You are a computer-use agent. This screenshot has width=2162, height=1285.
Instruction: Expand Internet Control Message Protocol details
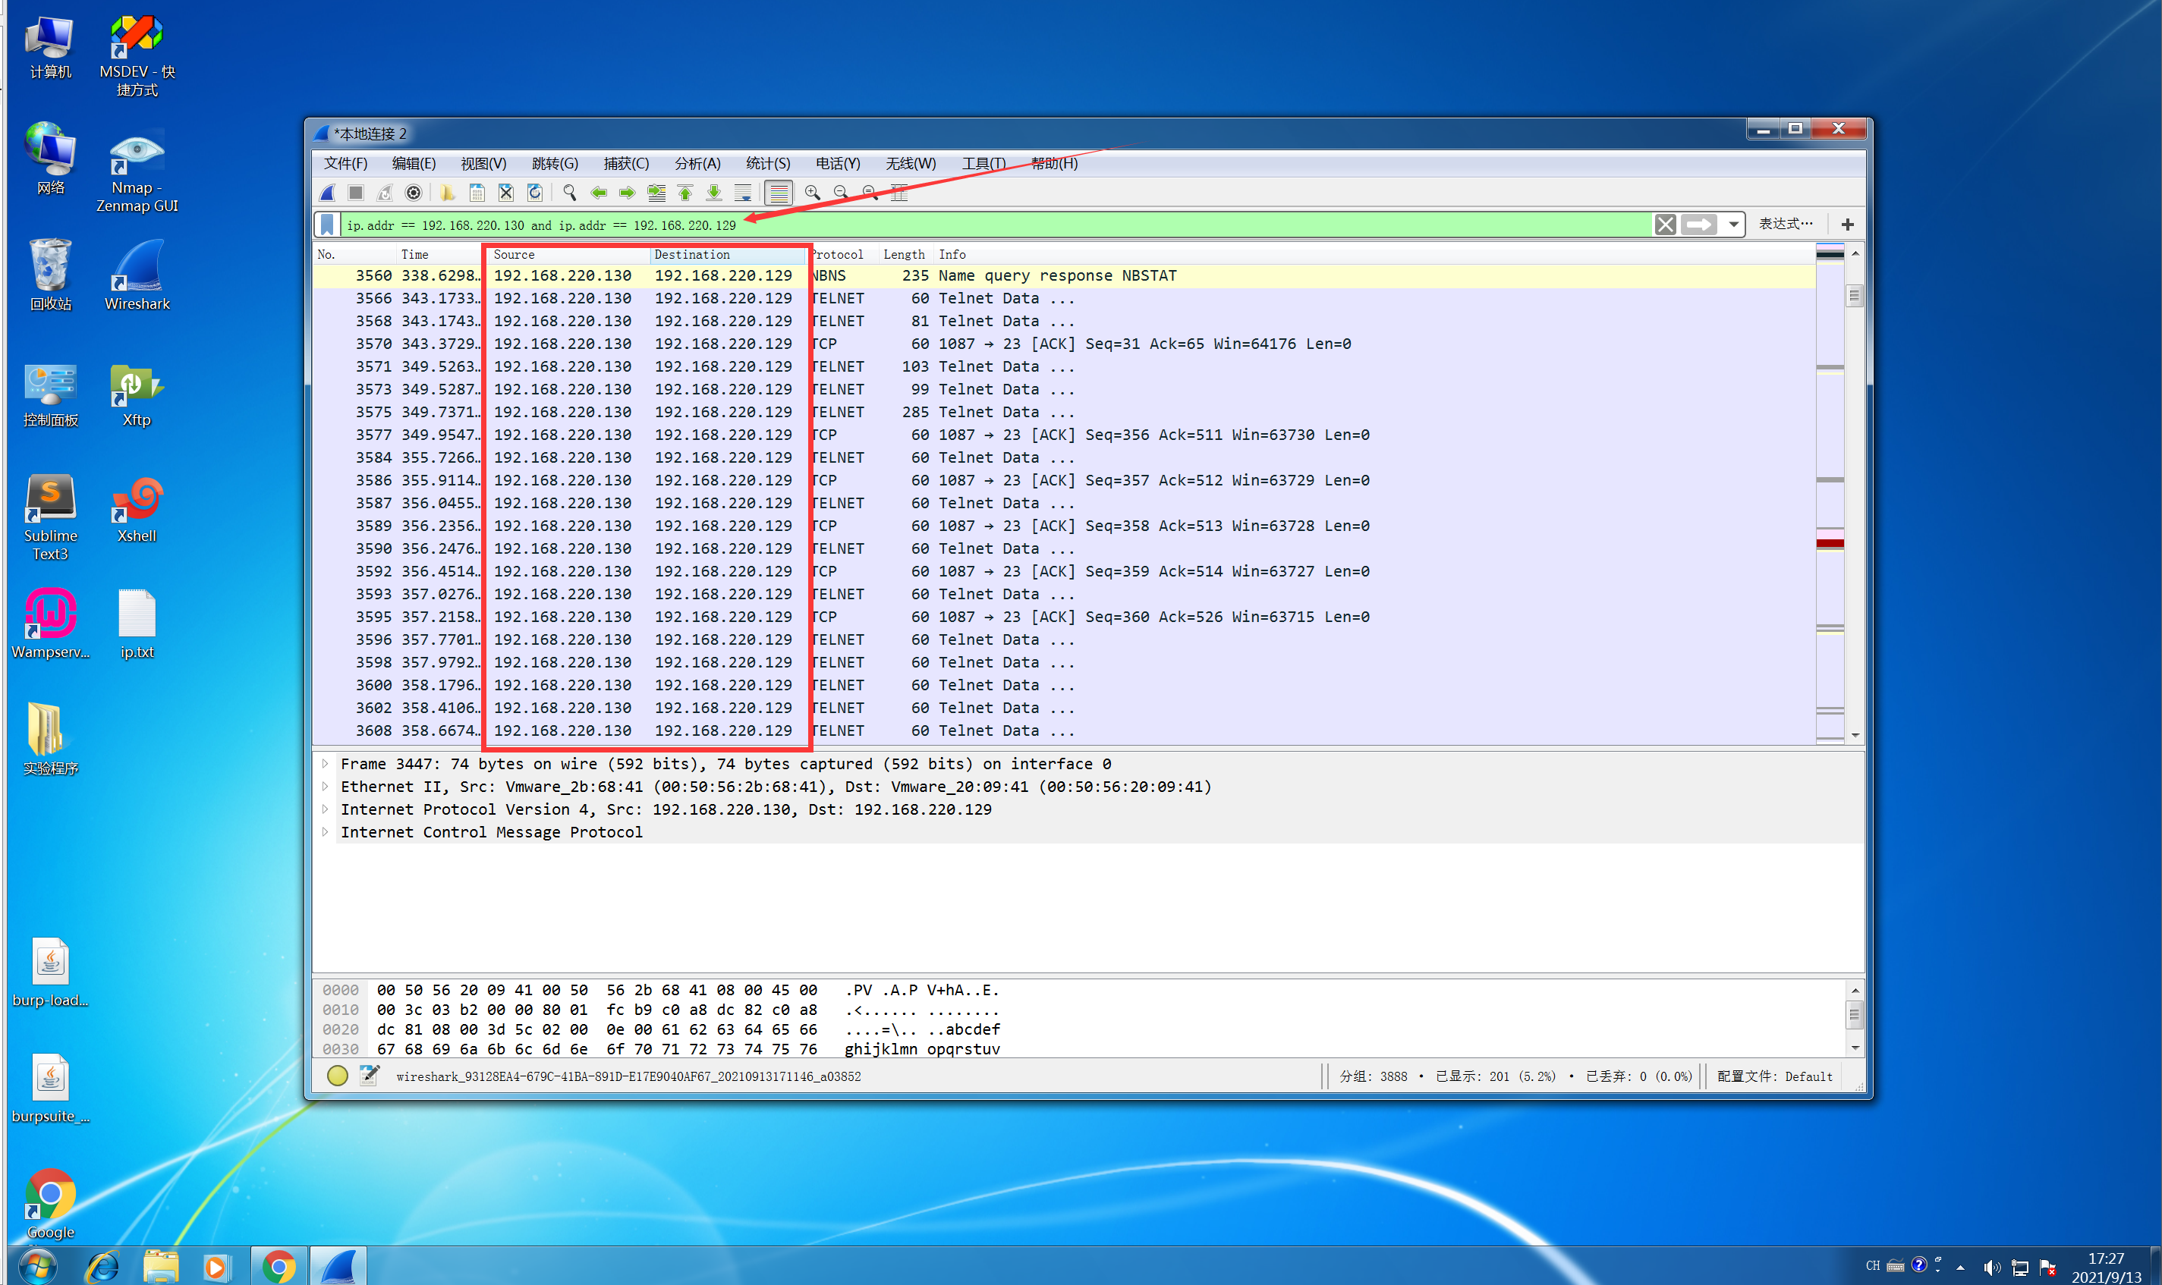click(x=325, y=832)
